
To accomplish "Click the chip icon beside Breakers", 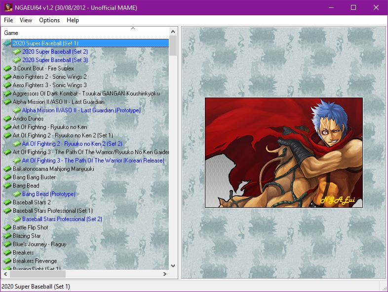I will click(x=7, y=253).
